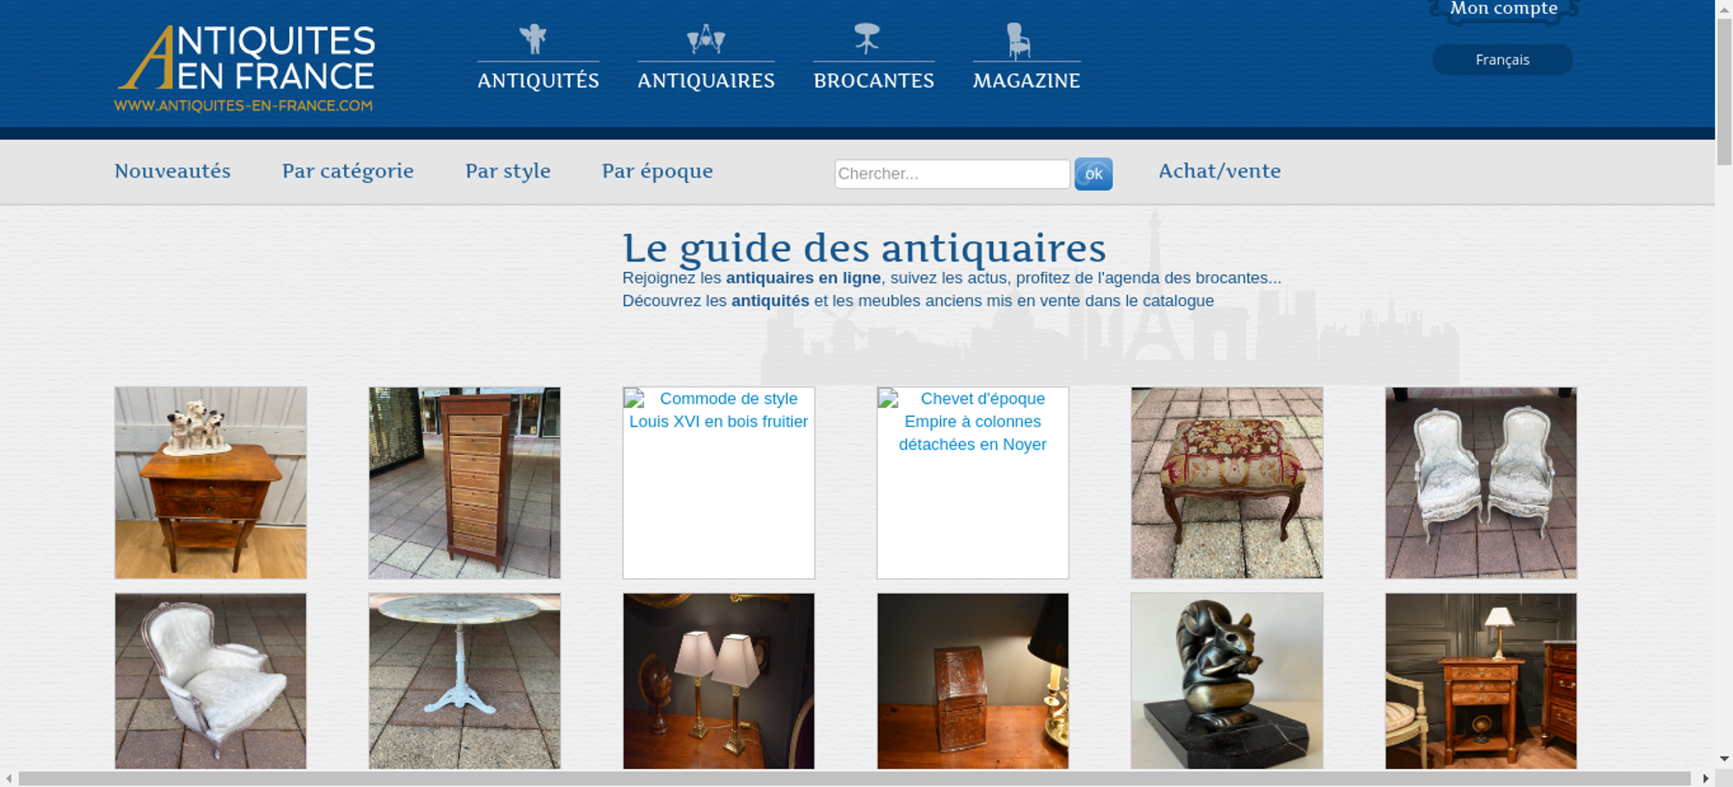
Task: Click the scroll down arrow in vertical scrollbar
Action: [x=1723, y=758]
